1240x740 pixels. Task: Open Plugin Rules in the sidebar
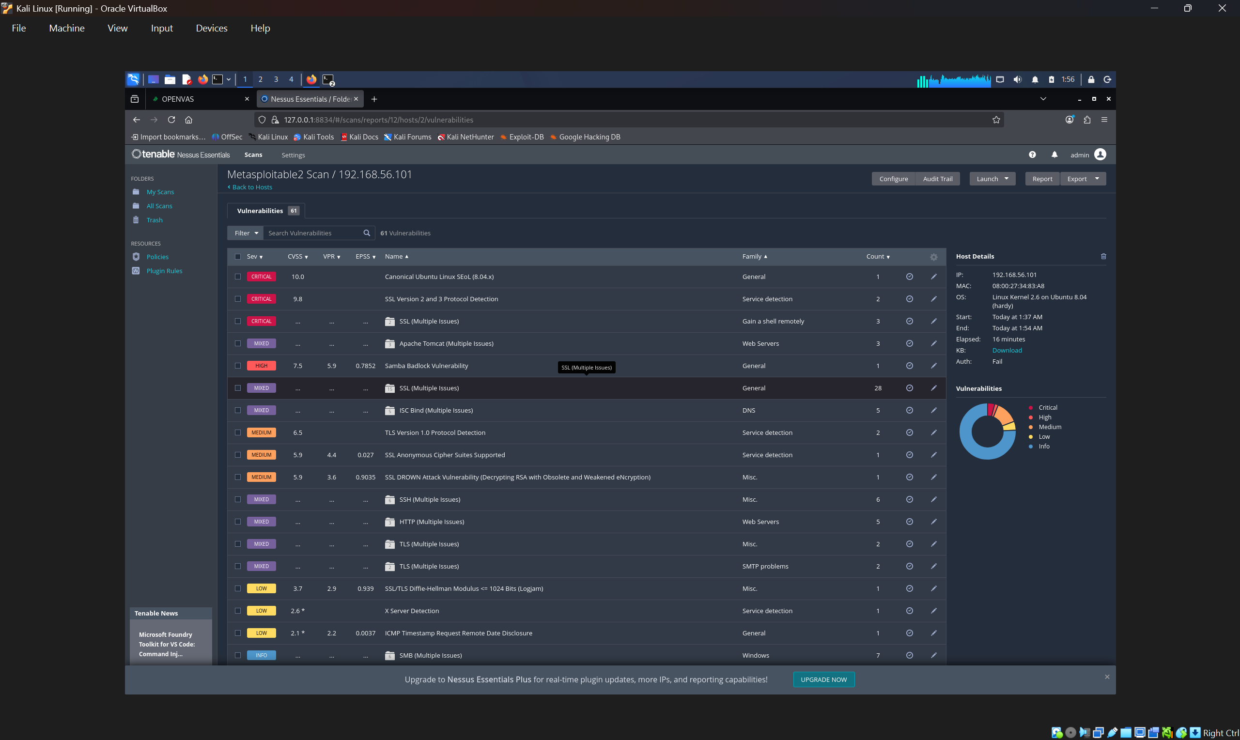(x=164, y=271)
